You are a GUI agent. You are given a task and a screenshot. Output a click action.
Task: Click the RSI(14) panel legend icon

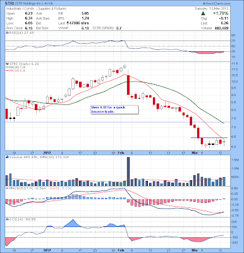click(x=7, y=33)
